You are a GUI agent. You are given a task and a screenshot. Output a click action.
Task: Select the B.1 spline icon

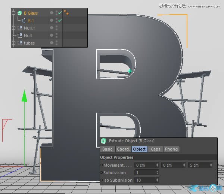(x=23, y=21)
